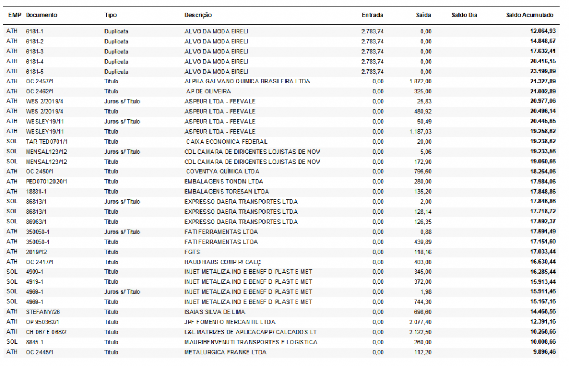
Task: Select document CH 067 E 068/2
Action: point(46,331)
